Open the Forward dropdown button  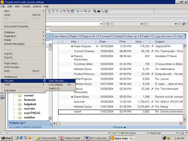click(106, 36)
